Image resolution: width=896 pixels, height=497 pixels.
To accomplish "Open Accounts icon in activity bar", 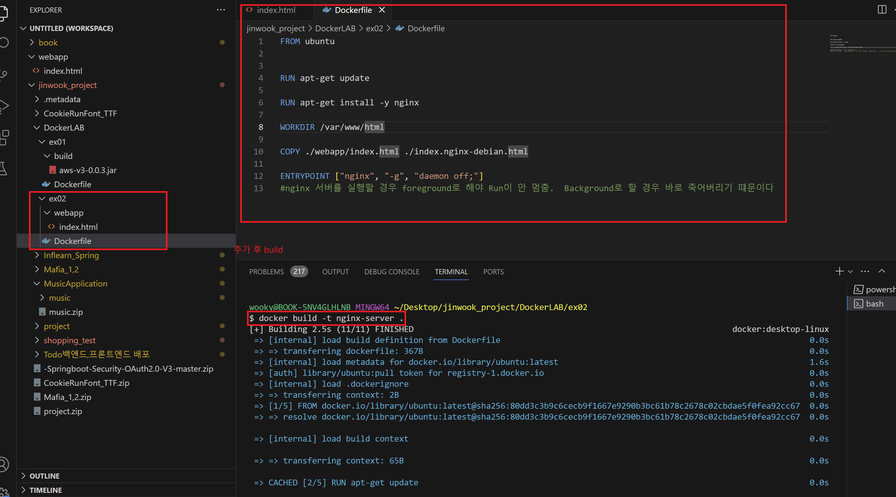I will 4,464.
